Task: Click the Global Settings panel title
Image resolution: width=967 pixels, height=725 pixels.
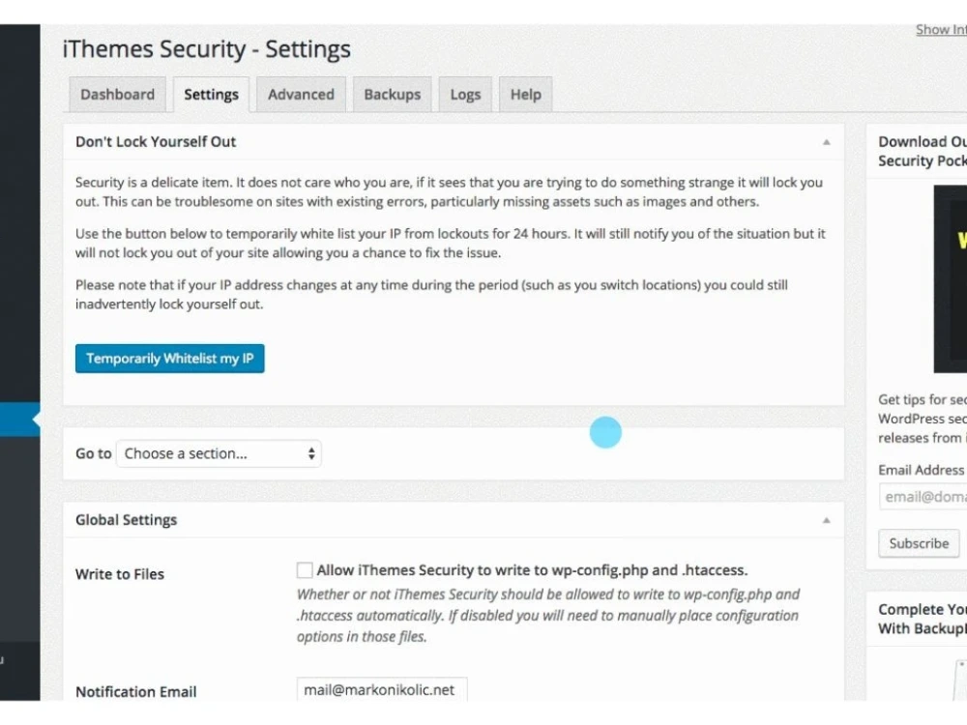Action: [127, 520]
